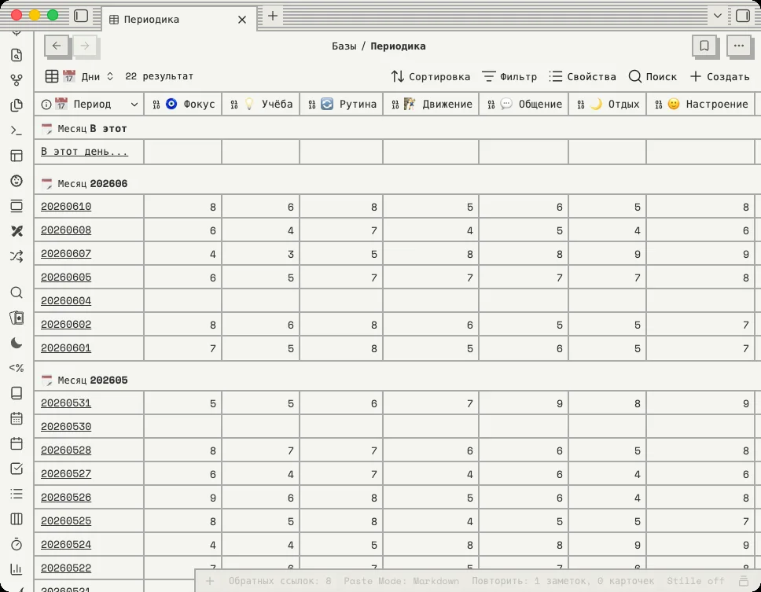Bookmark this base with bookmark icon

pyautogui.click(x=704, y=46)
